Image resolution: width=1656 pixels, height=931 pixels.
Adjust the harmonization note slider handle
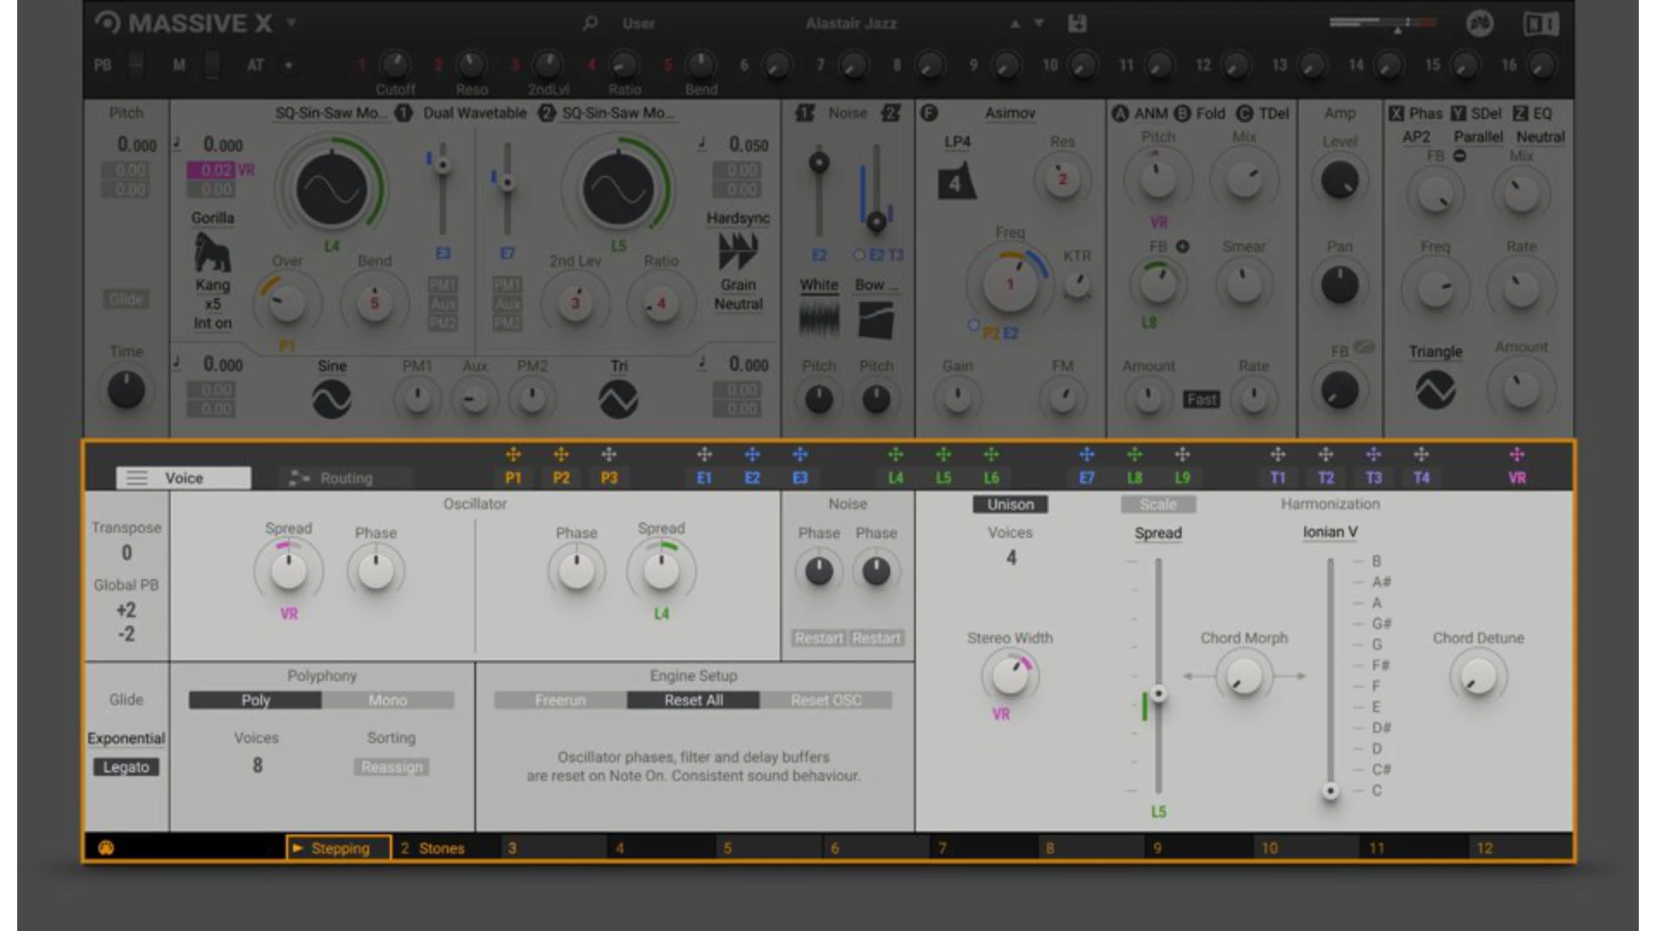pos(1331,790)
